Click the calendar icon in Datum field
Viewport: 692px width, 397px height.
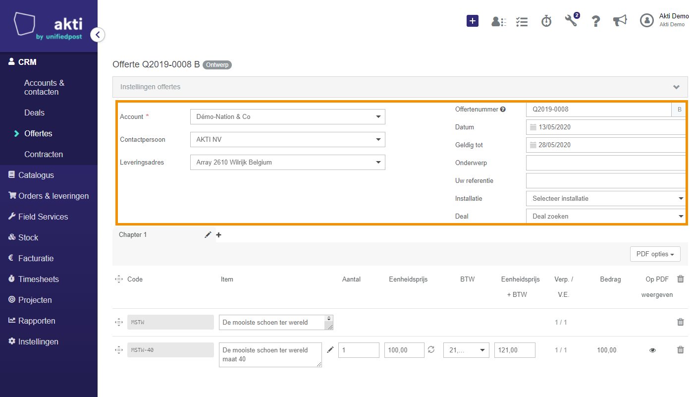[533, 127]
